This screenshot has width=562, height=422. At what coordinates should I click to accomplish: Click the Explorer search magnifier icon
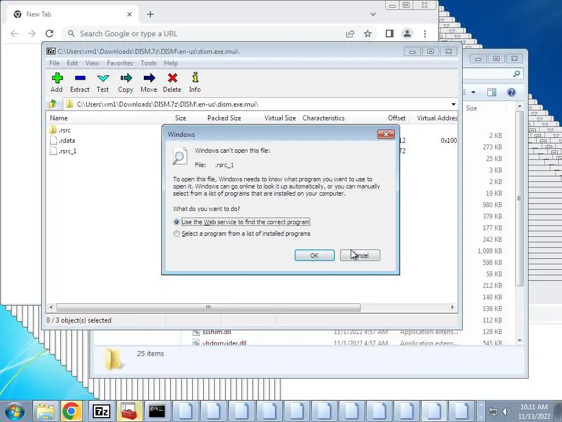(x=516, y=74)
